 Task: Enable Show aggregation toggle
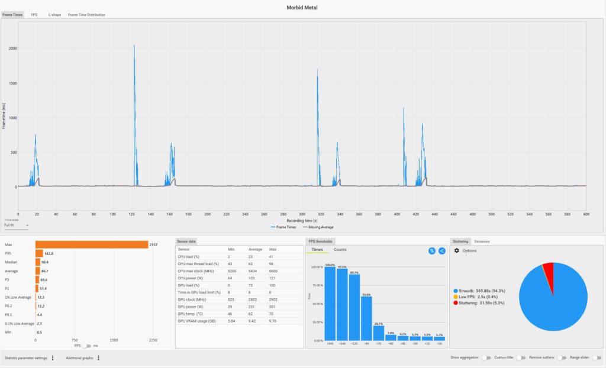[486, 357]
